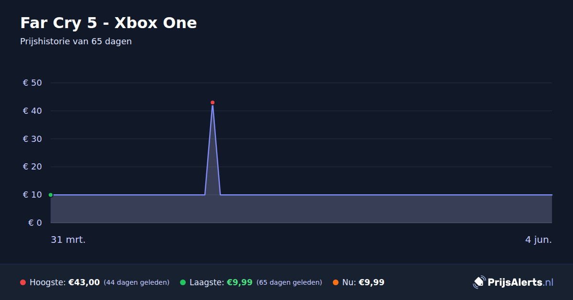573x300 pixels.
Task: Click the "Hoogste:" legend label
Action: coord(48,282)
